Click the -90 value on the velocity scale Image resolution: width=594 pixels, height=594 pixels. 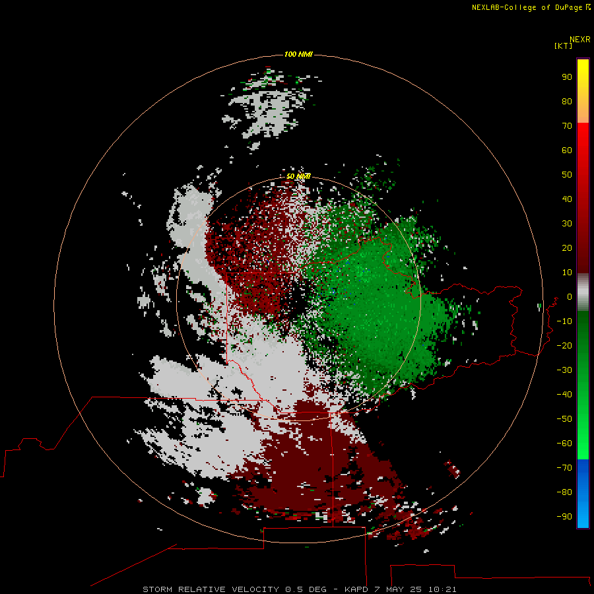564,516
